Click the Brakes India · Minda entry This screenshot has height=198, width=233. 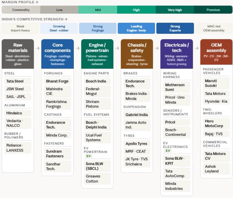[x=137, y=96]
